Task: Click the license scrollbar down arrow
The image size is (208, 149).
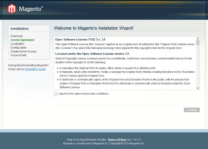Action: click(198, 88)
